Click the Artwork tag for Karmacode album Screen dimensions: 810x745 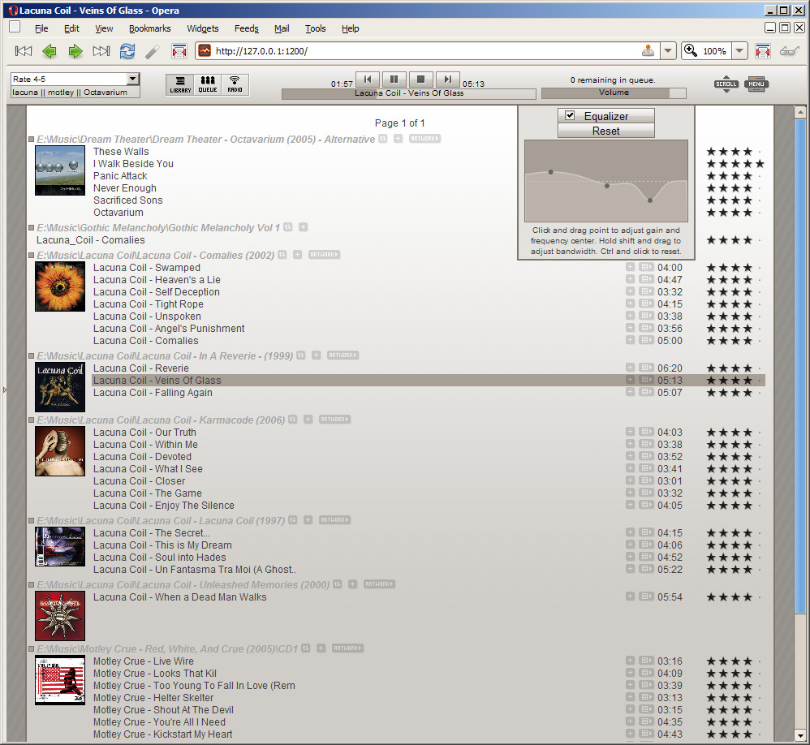click(x=334, y=419)
